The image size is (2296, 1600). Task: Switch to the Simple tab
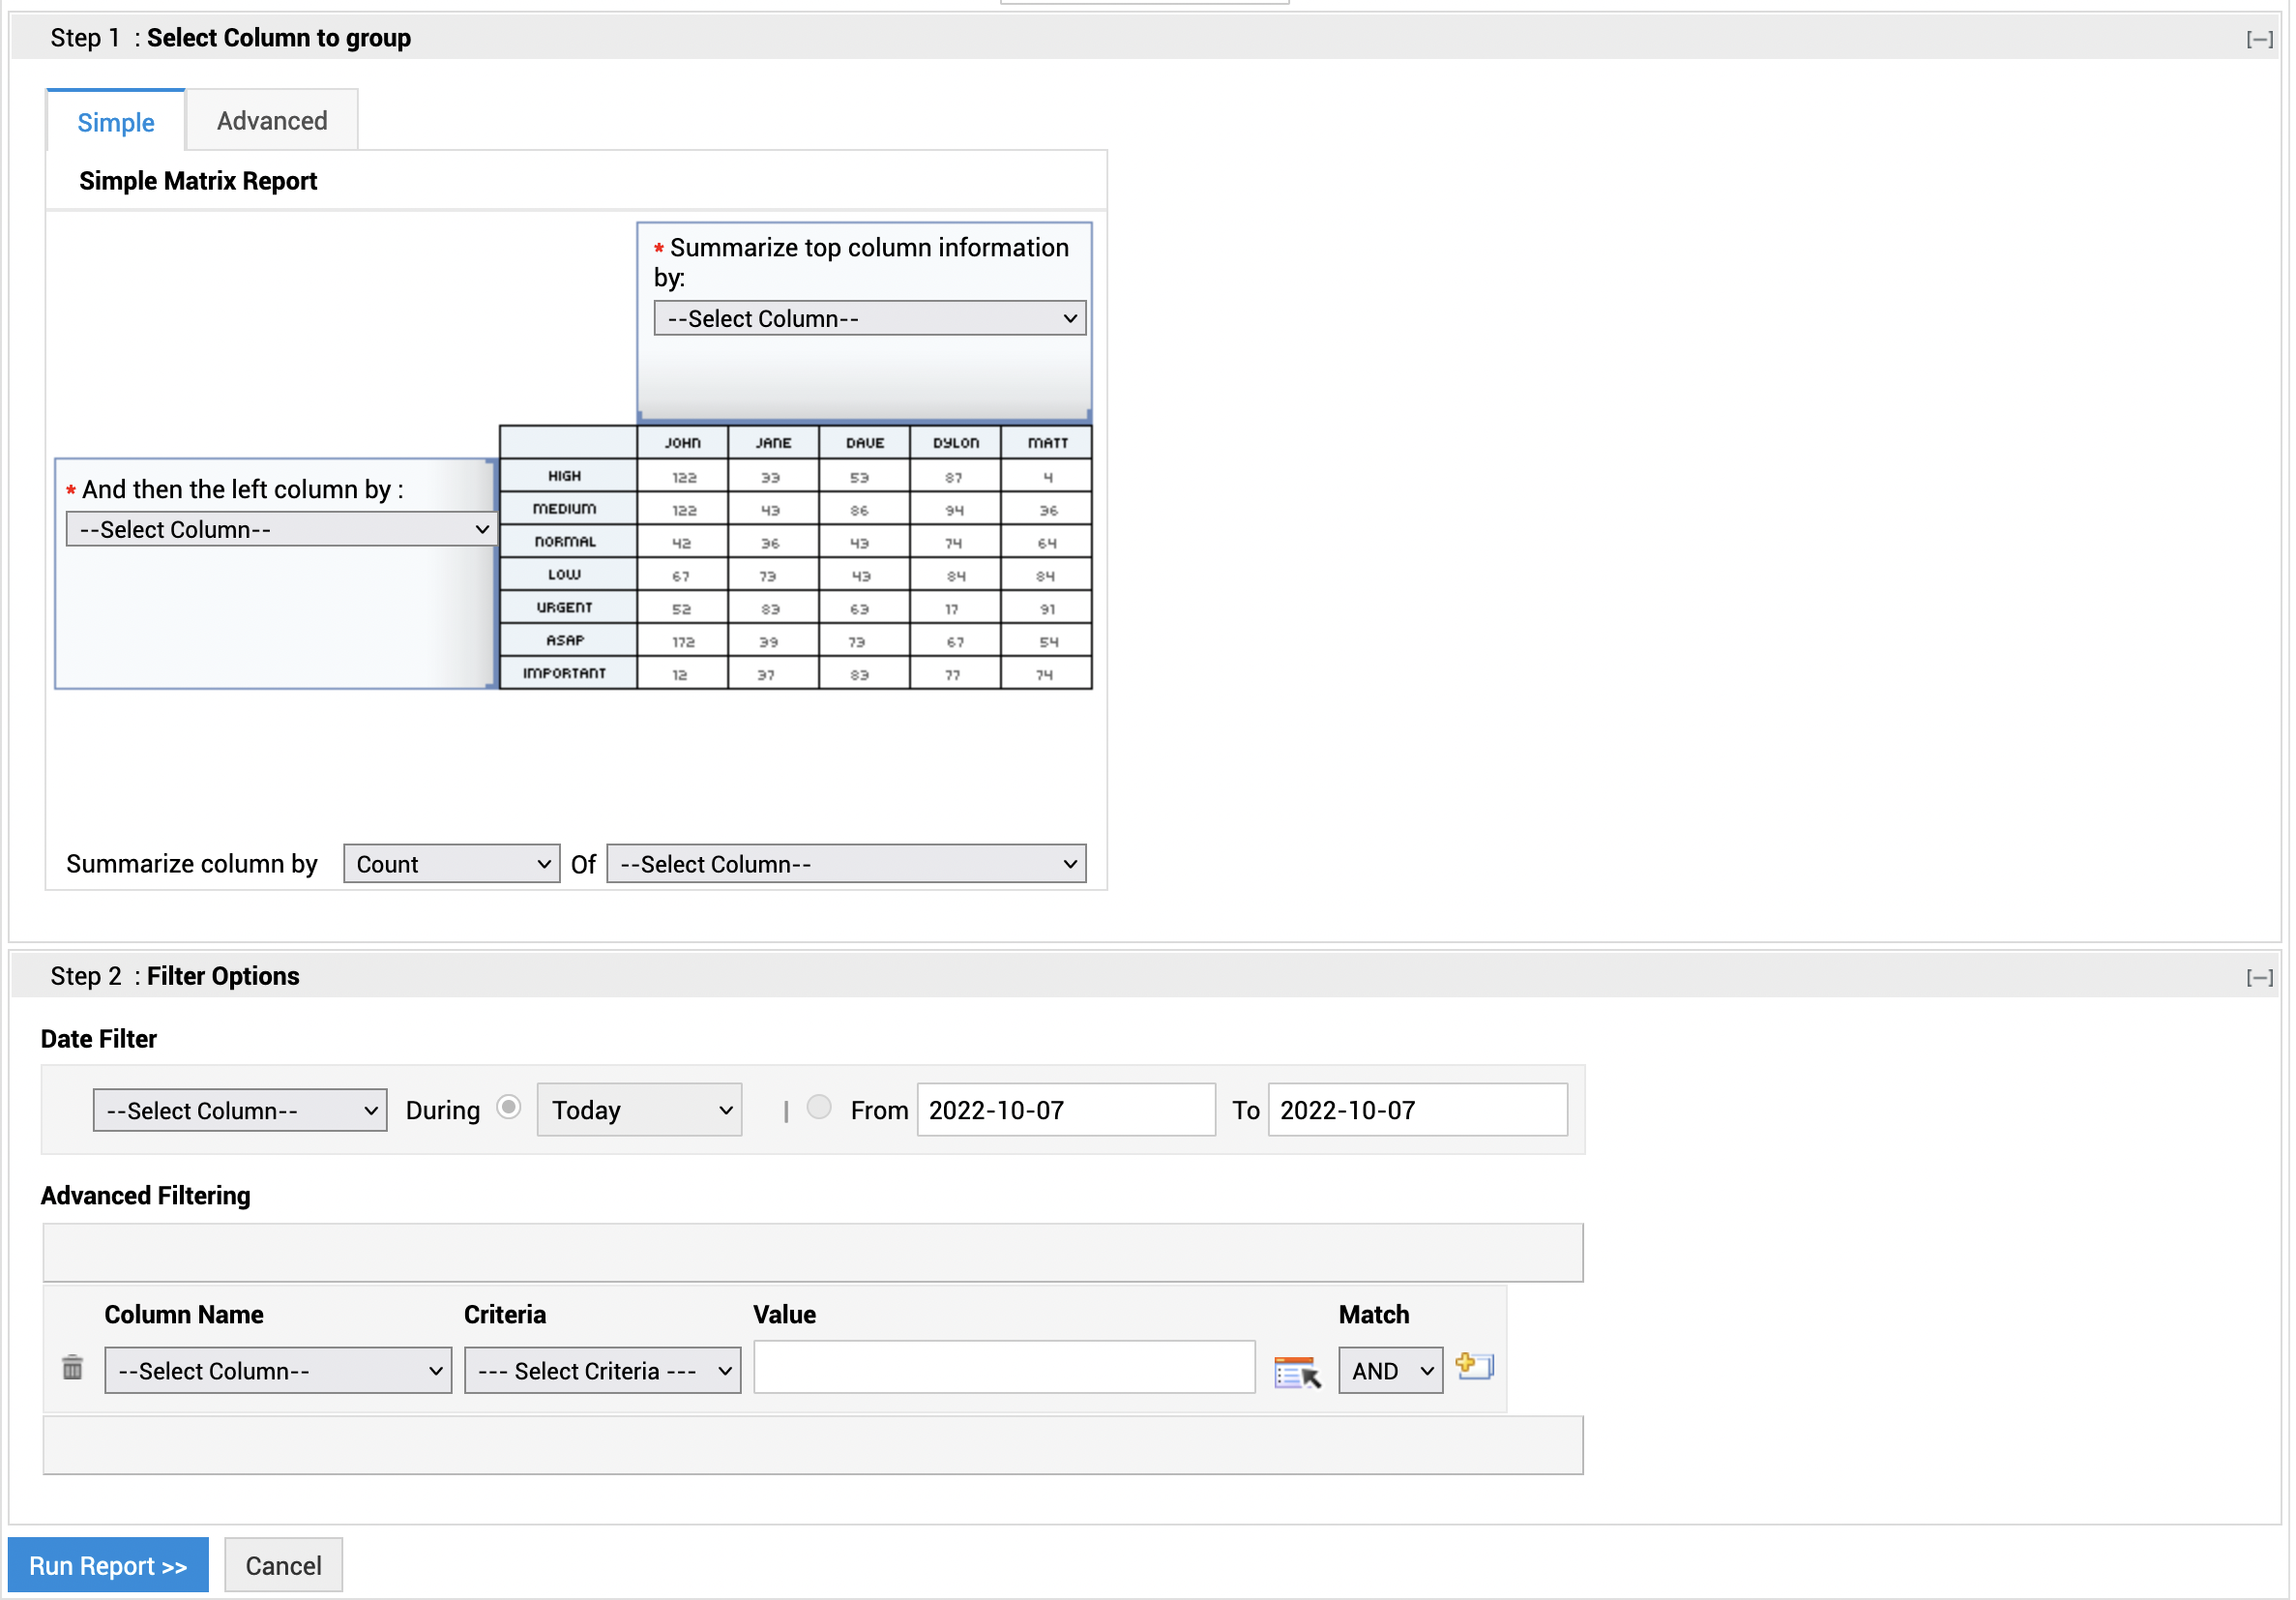116,122
